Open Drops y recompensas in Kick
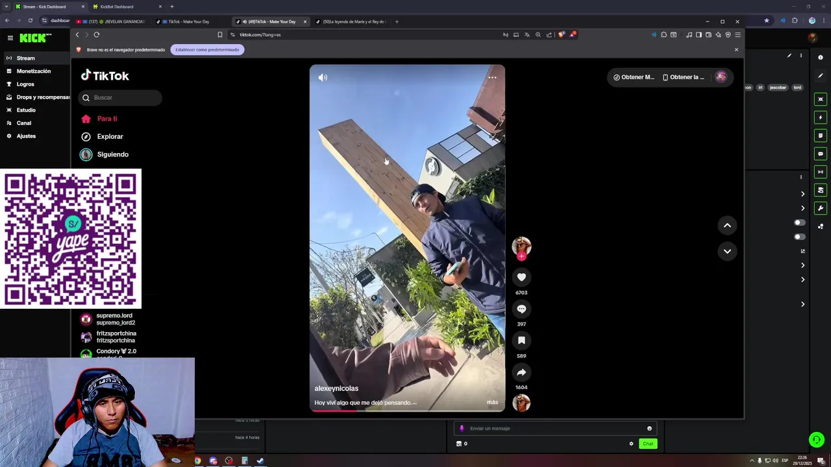 click(38, 97)
